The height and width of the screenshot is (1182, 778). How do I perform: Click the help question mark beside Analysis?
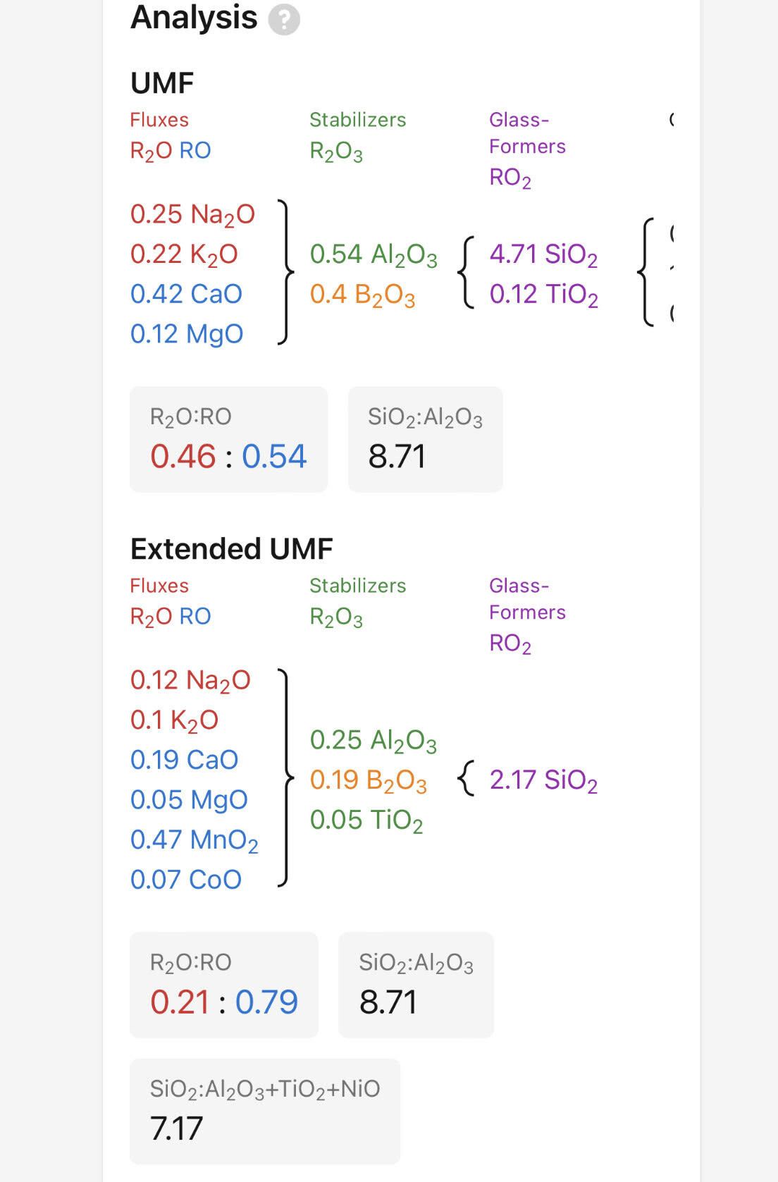point(284,20)
